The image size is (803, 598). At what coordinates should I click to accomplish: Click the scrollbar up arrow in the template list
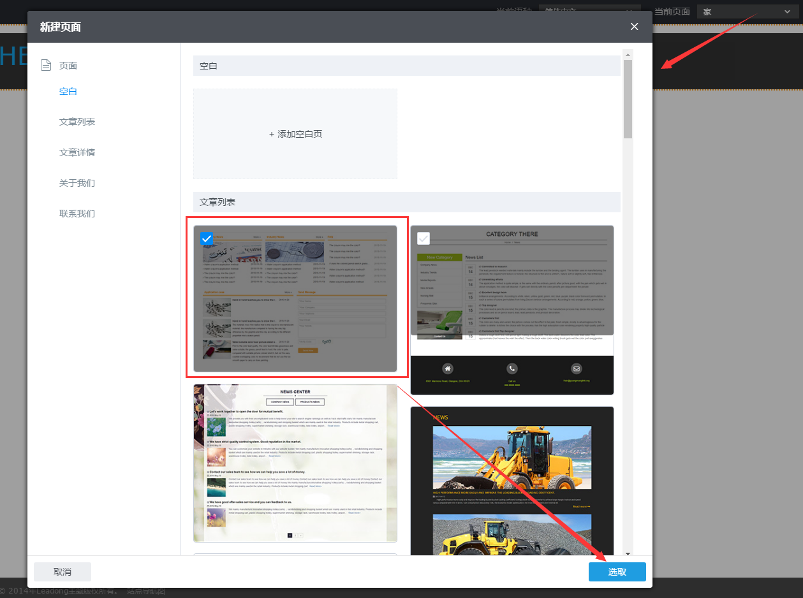coord(628,54)
